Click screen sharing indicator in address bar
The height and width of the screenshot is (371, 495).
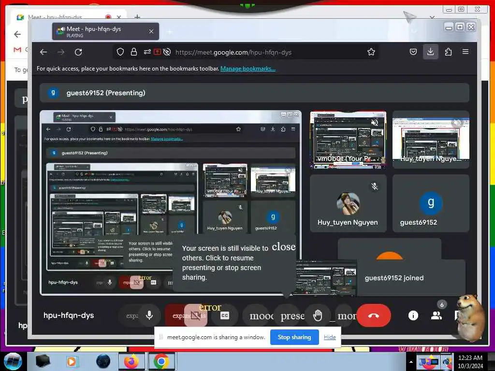tap(157, 52)
